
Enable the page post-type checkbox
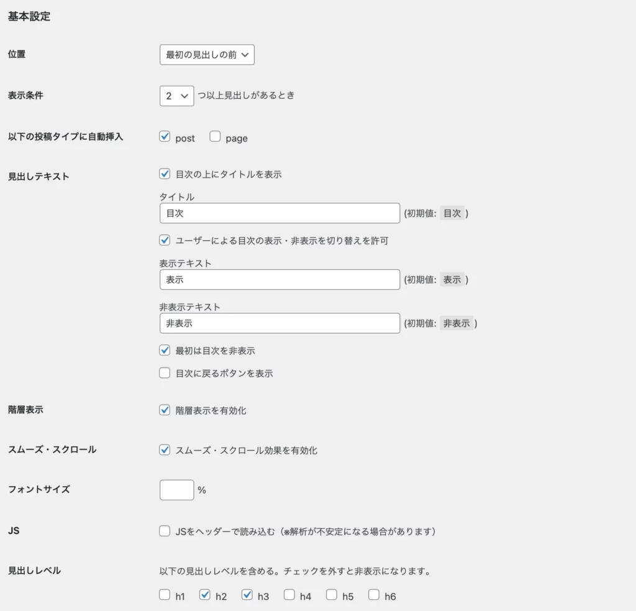[x=215, y=137]
